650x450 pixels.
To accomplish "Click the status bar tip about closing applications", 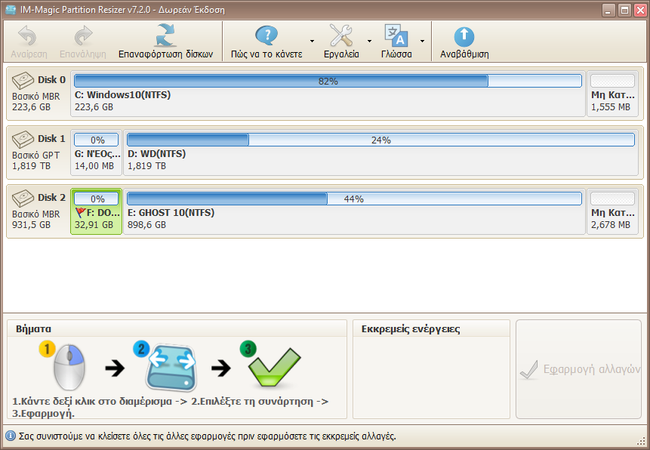I will tap(208, 436).
